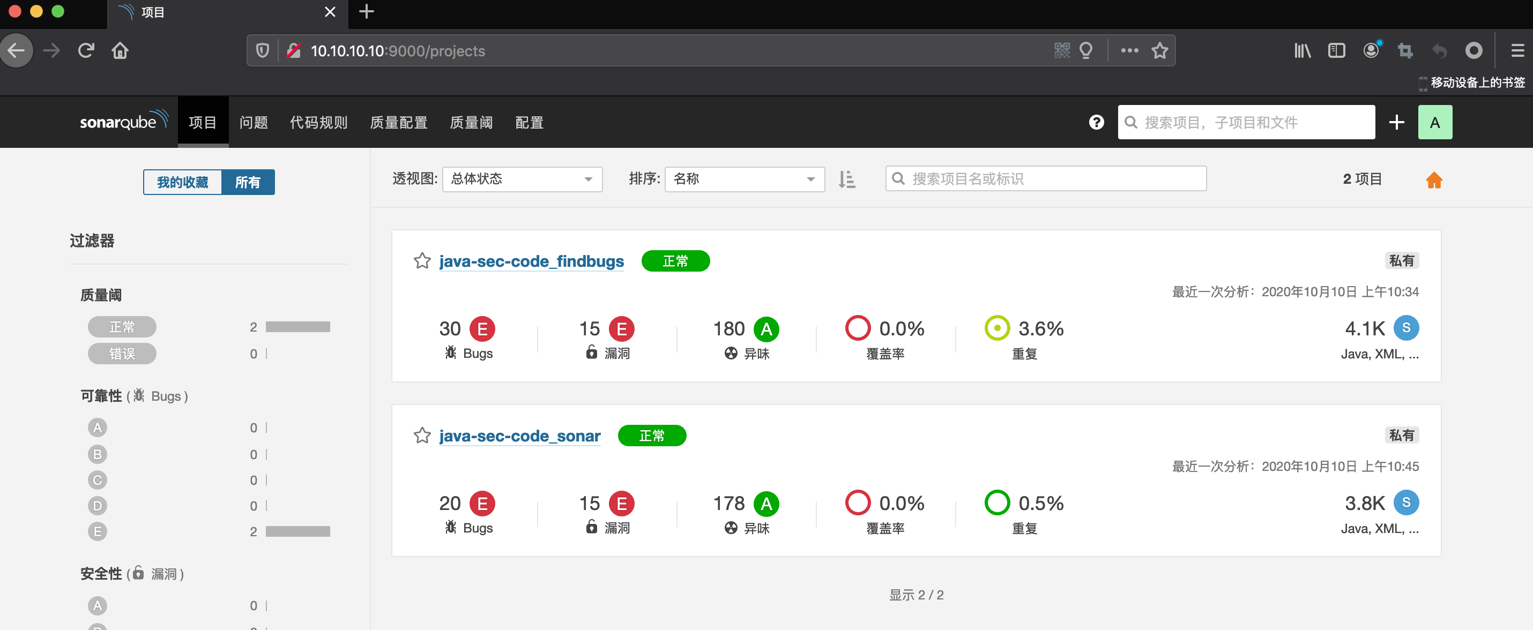Filter quality gate by 错误
Viewport: 1533px width, 630px height.
122,354
